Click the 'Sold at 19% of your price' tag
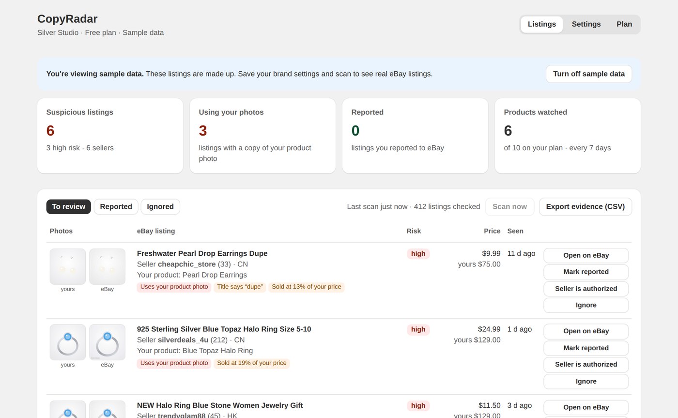678x418 pixels. click(x=252, y=363)
